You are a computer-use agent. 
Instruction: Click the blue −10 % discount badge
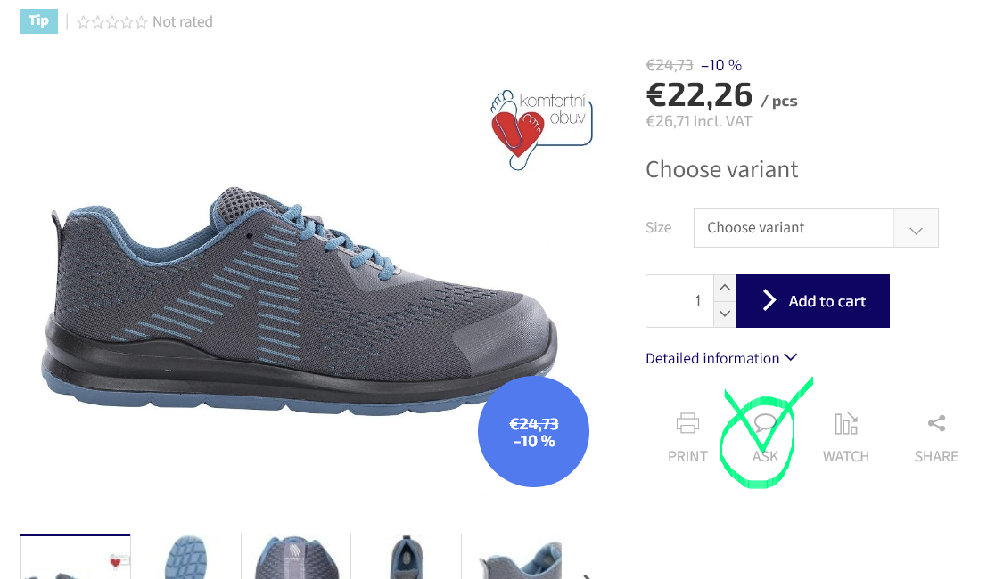point(533,432)
